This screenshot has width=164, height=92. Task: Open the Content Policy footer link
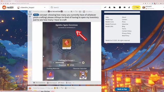(x=127, y=31)
